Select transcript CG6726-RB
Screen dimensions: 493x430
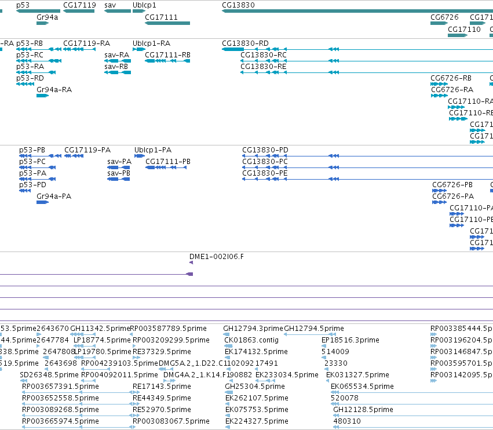(451, 78)
